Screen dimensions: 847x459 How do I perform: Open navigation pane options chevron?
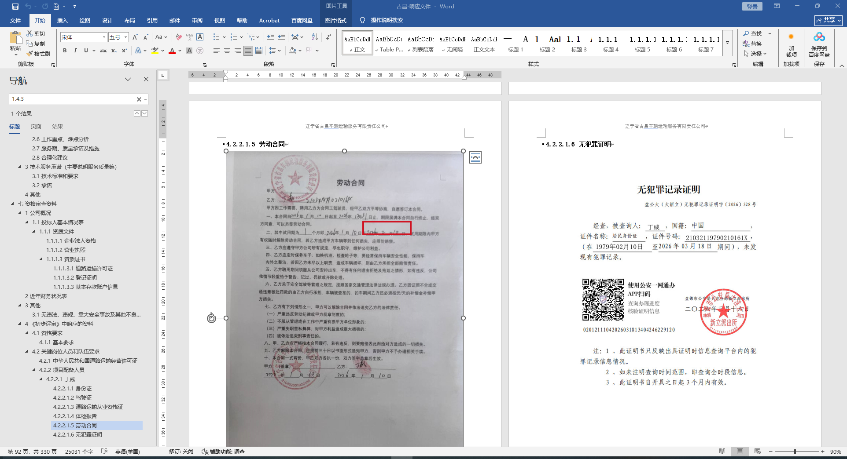click(128, 80)
